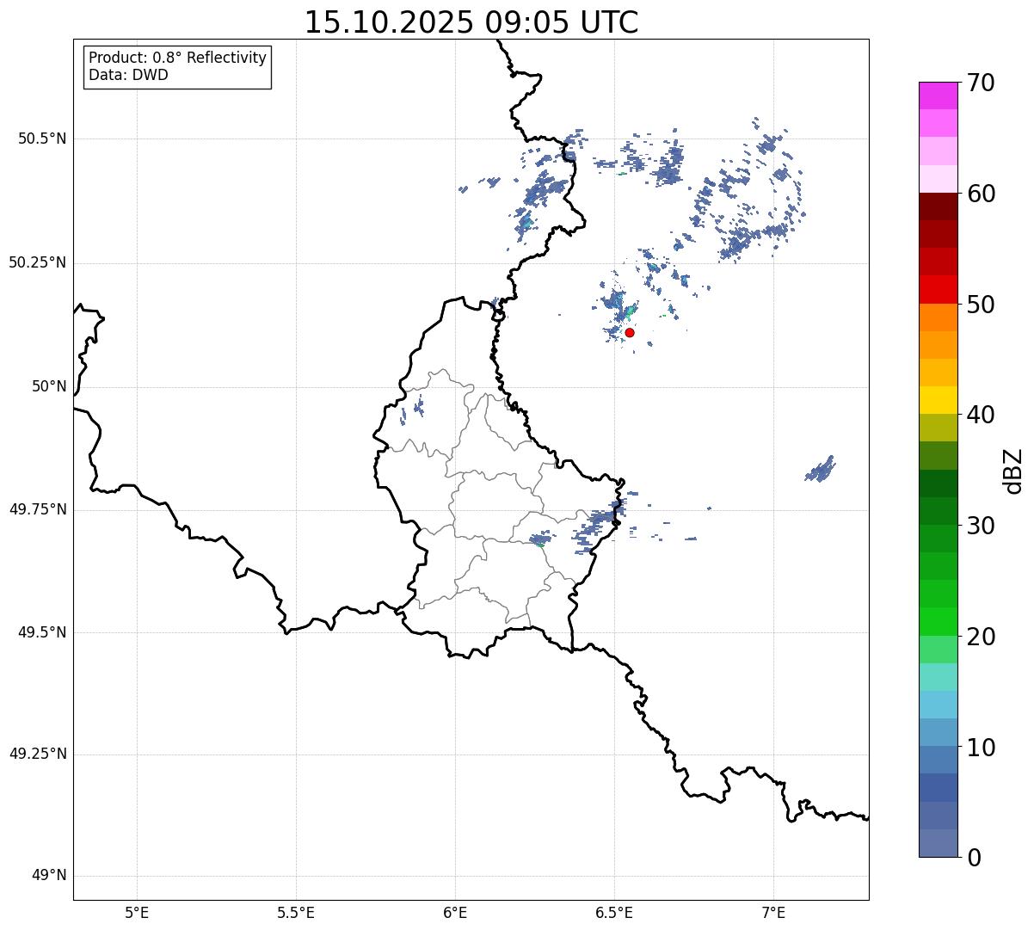
Task: Pick the cyan swatch above the 10 mark
Action: pyautogui.click(x=938, y=705)
